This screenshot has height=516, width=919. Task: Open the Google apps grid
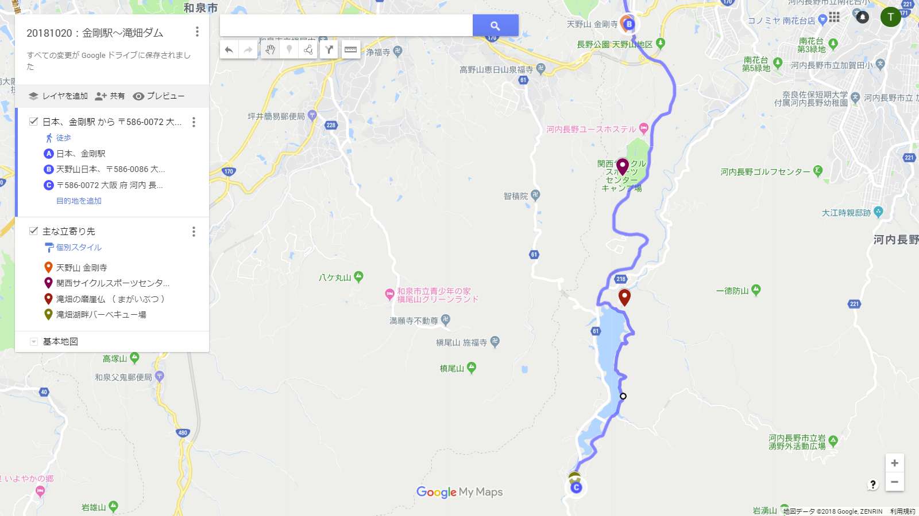click(x=834, y=17)
